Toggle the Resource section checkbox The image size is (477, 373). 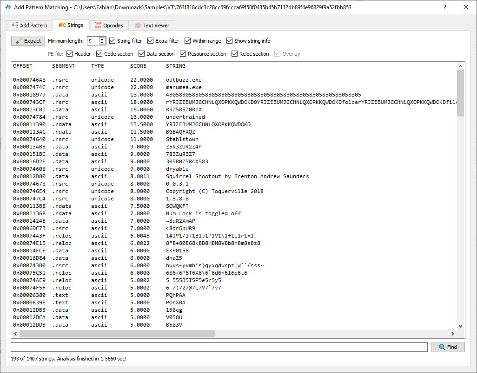point(183,54)
